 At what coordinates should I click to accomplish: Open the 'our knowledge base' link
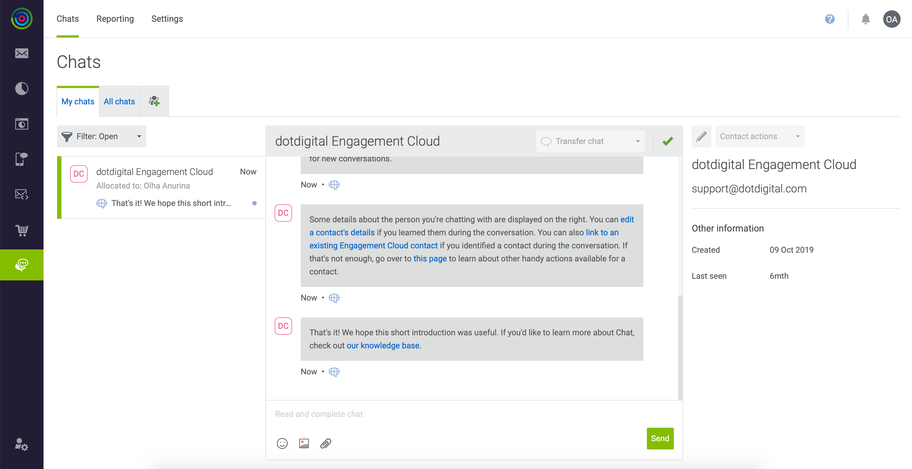pos(383,346)
